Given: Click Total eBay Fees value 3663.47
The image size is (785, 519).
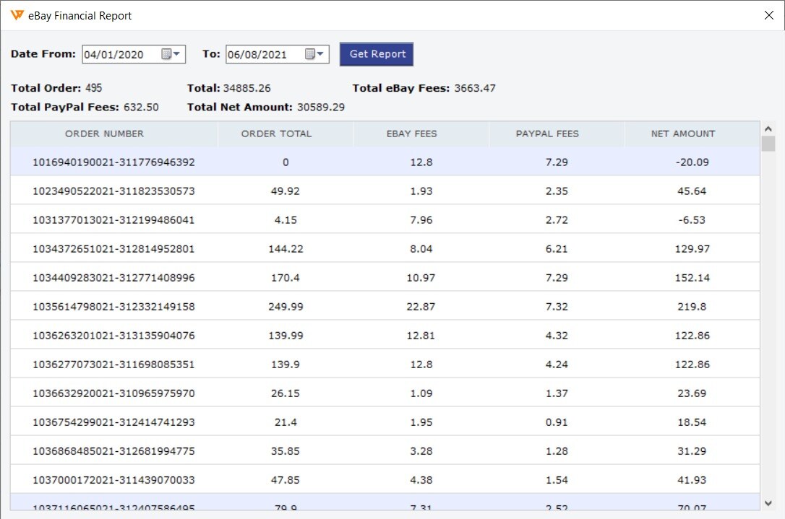Looking at the screenshot, I should (475, 88).
